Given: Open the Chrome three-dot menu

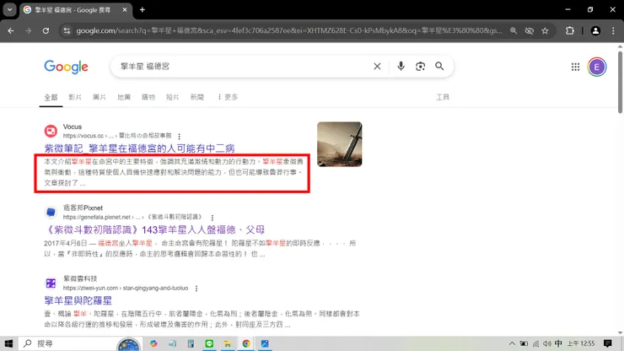Looking at the screenshot, I should pyautogui.click(x=613, y=30).
